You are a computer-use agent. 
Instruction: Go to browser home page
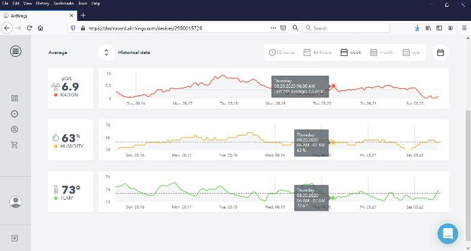click(x=40, y=28)
